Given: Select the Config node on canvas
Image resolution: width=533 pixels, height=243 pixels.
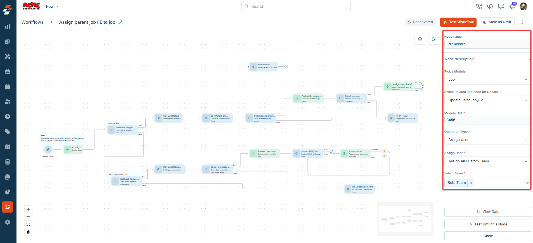Looking at the screenshot, I should click(x=73, y=150).
